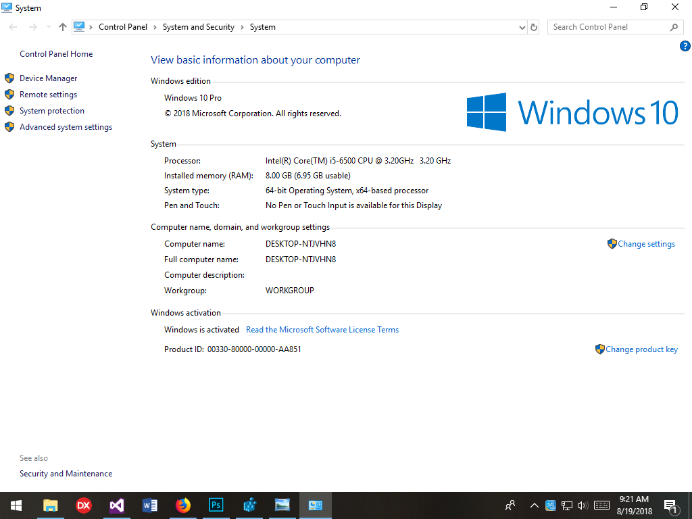Open Remote settings
Image resolution: width=692 pixels, height=519 pixels.
tap(48, 95)
